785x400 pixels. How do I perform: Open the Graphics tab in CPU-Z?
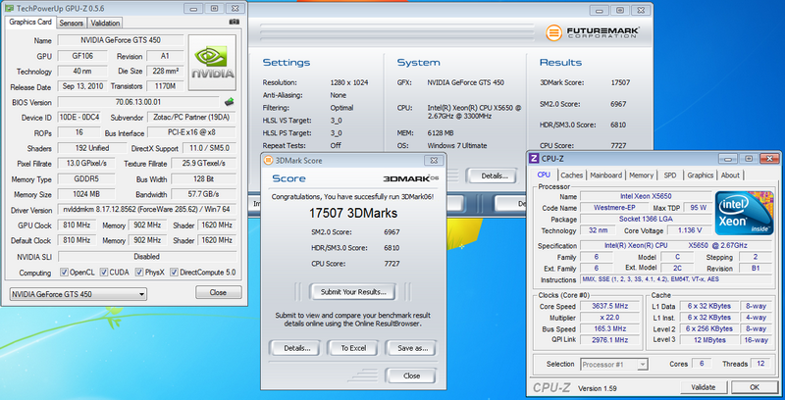700,175
